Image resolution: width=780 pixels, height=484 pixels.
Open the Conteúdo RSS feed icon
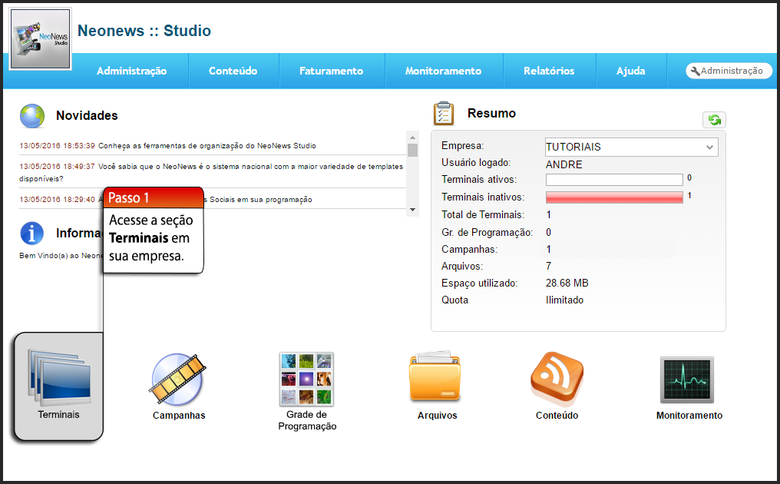557,378
